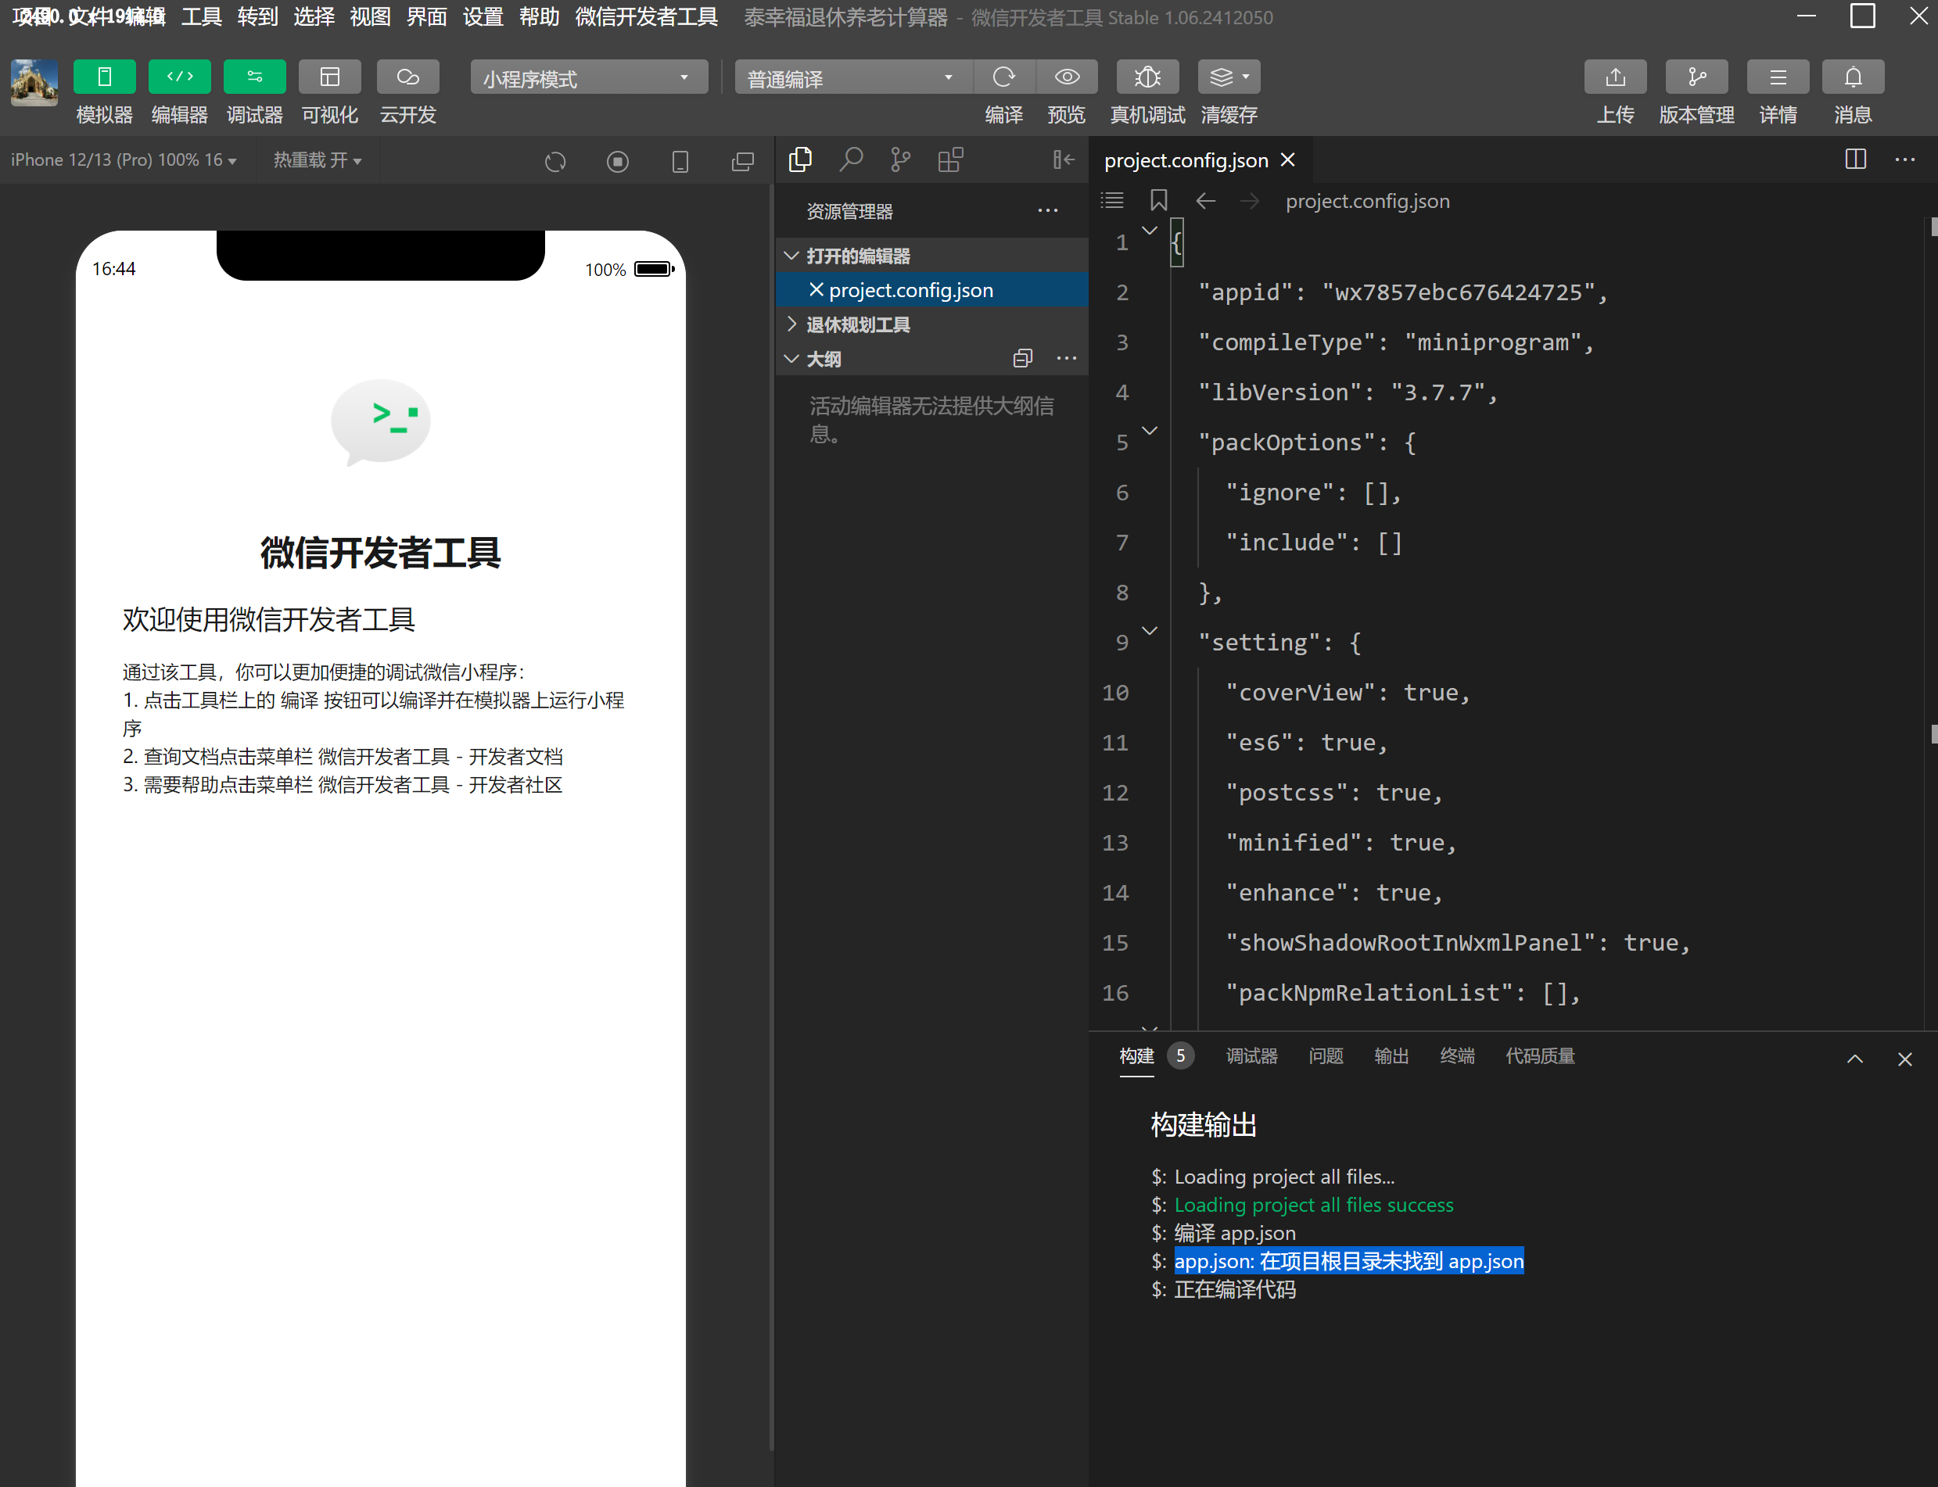Close the project.config.json editor tab
Viewport: 1938px width, 1487px height.
1288,159
